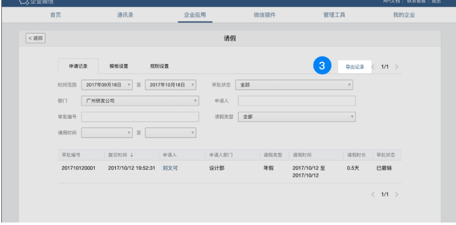
Task: Open the 请假时间 start date dropdown
Action: tap(107, 132)
